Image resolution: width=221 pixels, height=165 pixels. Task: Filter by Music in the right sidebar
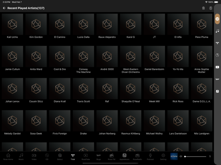(217, 31)
